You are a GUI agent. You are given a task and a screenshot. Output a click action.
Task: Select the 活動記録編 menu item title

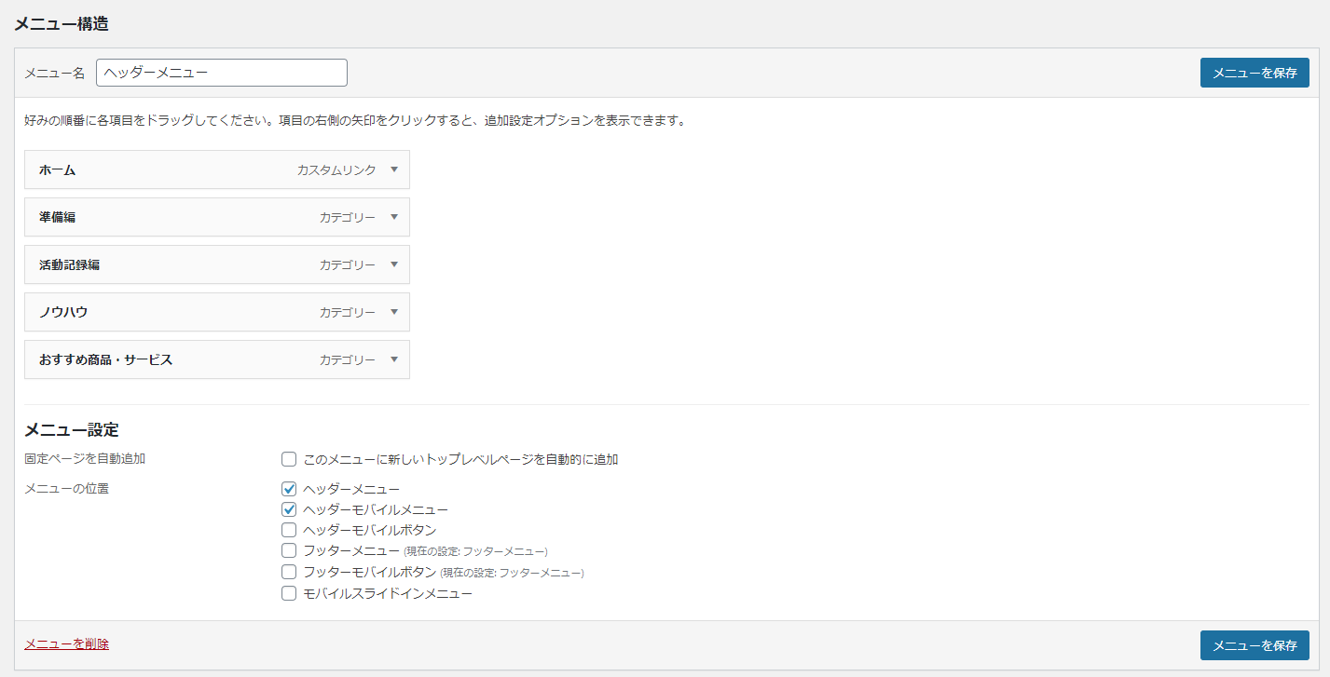tap(70, 265)
